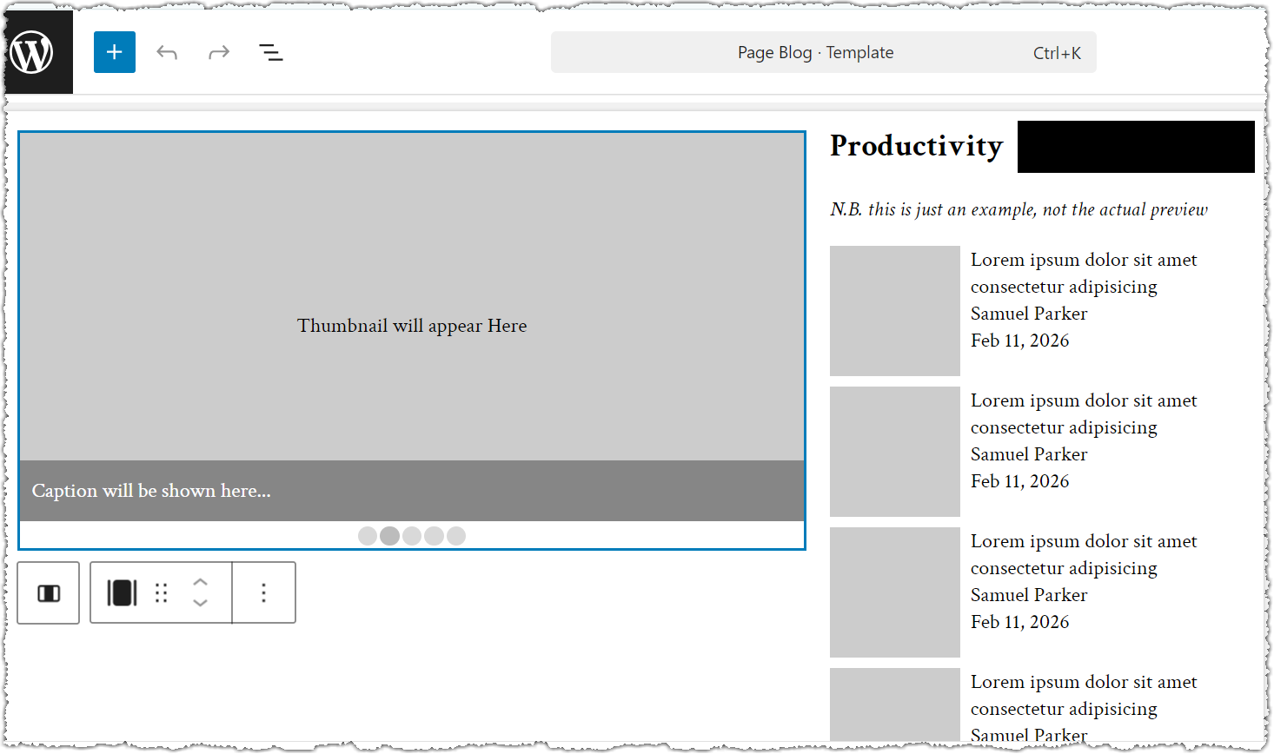Open the block options three-dot menu

264,593
